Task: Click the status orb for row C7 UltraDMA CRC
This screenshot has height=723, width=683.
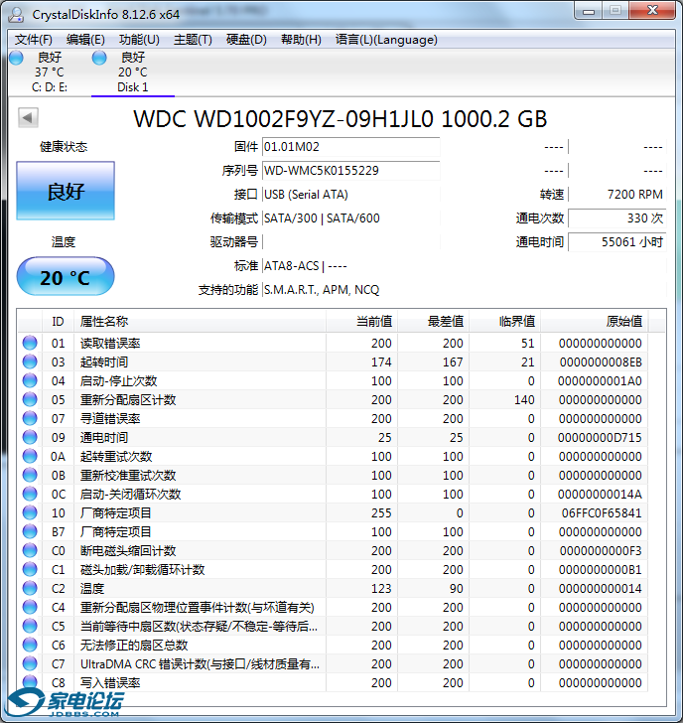Action: click(30, 664)
